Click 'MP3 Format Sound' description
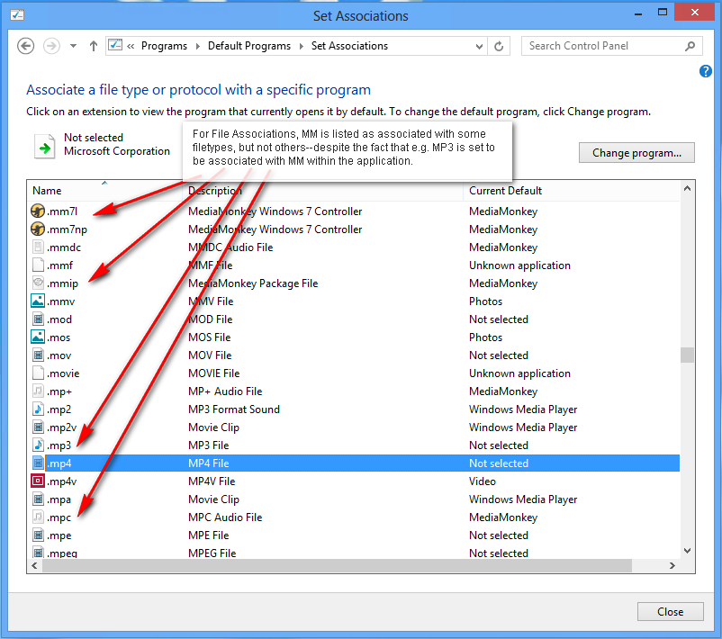 coord(234,409)
